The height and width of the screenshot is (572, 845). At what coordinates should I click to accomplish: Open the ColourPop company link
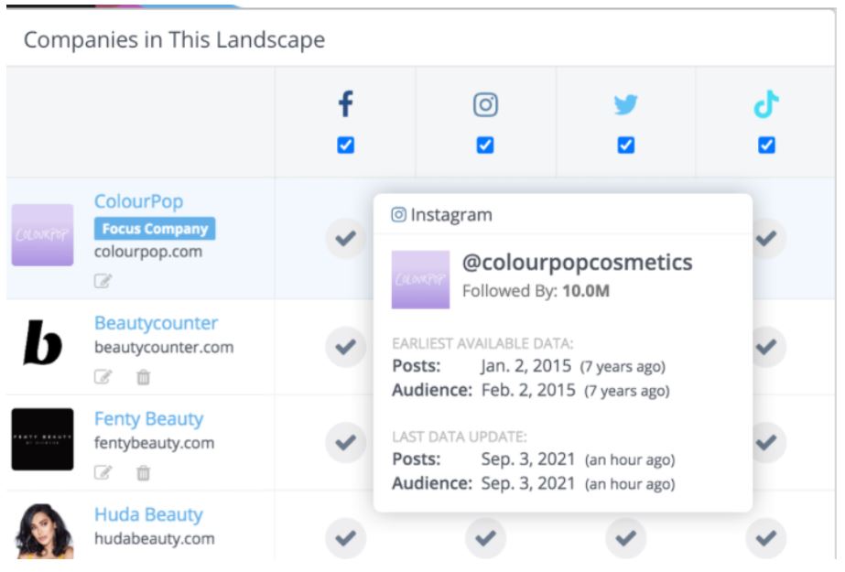[x=138, y=201]
